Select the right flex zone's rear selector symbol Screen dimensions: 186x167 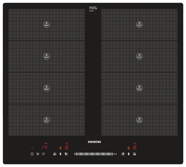click(134, 154)
